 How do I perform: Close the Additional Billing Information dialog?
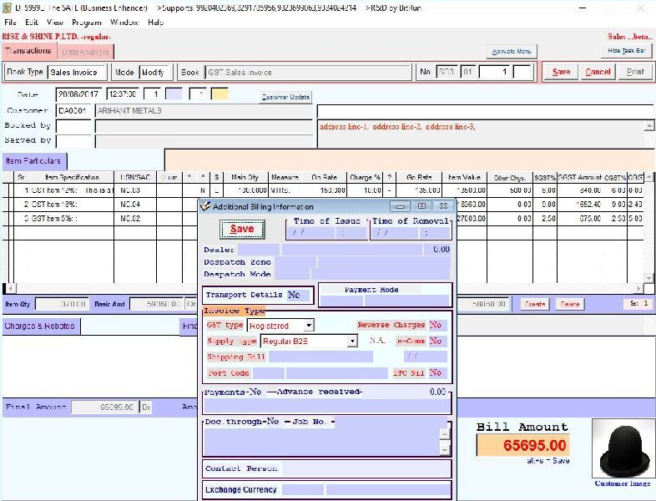[x=442, y=206]
